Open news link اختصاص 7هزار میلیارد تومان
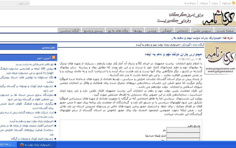This screenshot has width=236, height=148. [x=27, y=130]
